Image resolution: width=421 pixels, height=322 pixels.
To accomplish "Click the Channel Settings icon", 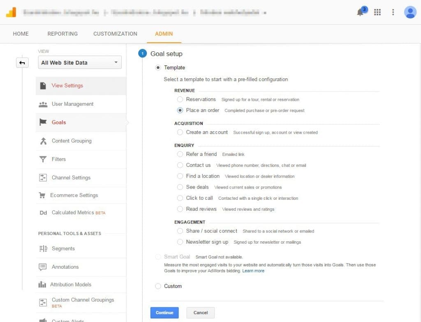I will (43, 178).
